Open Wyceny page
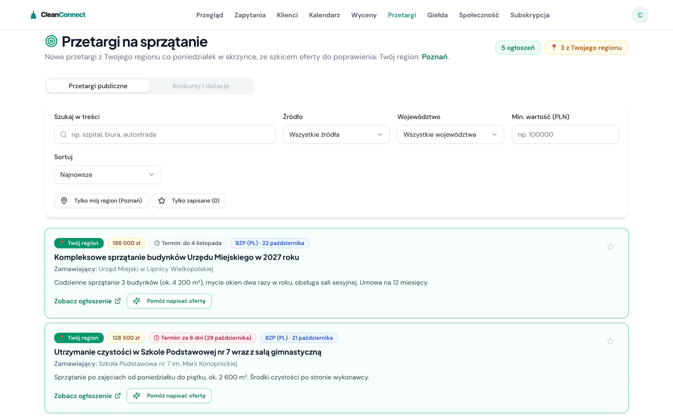 (x=364, y=15)
